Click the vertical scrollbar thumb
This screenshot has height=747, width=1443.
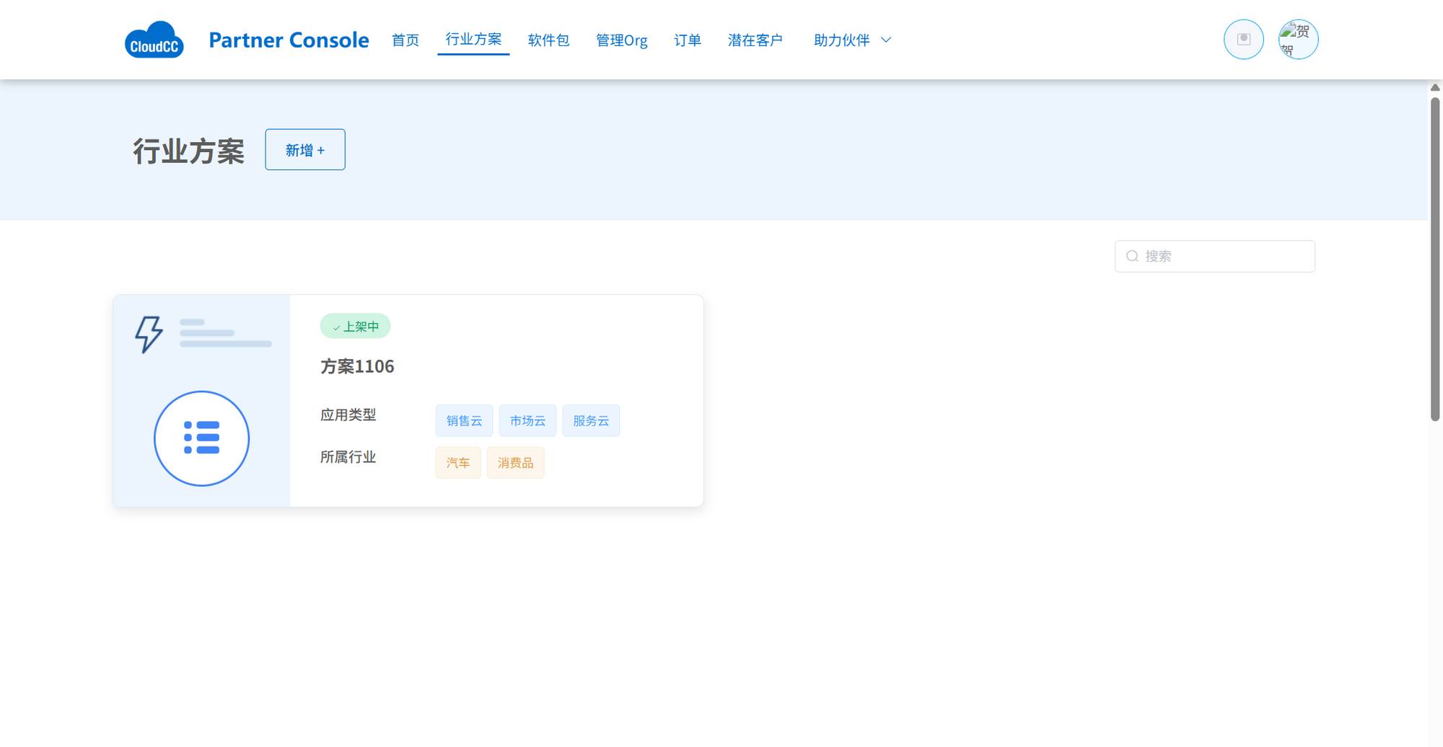click(x=1434, y=260)
